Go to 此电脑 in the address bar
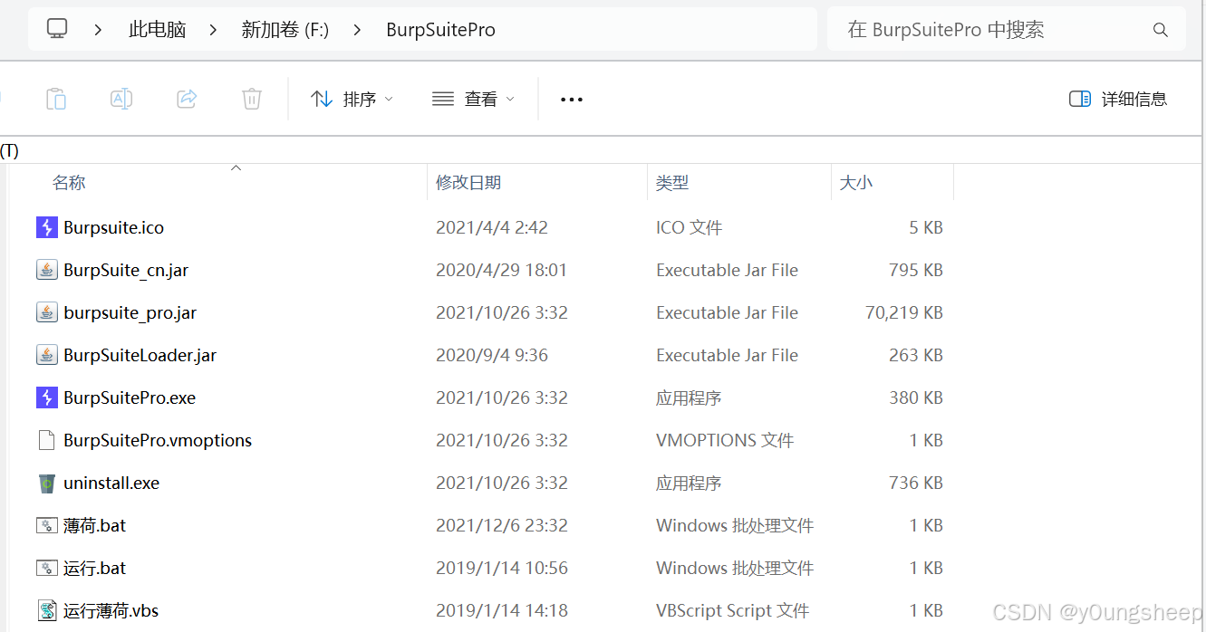This screenshot has width=1206, height=632. [158, 30]
